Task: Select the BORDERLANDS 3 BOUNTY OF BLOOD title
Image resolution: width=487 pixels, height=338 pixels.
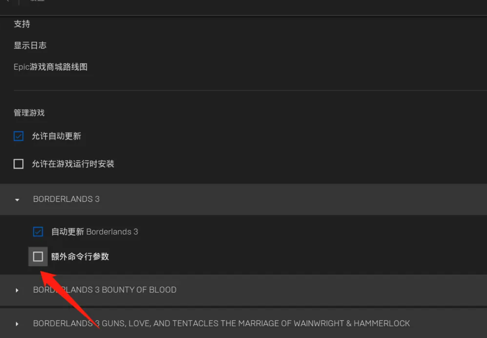Action: click(x=105, y=290)
